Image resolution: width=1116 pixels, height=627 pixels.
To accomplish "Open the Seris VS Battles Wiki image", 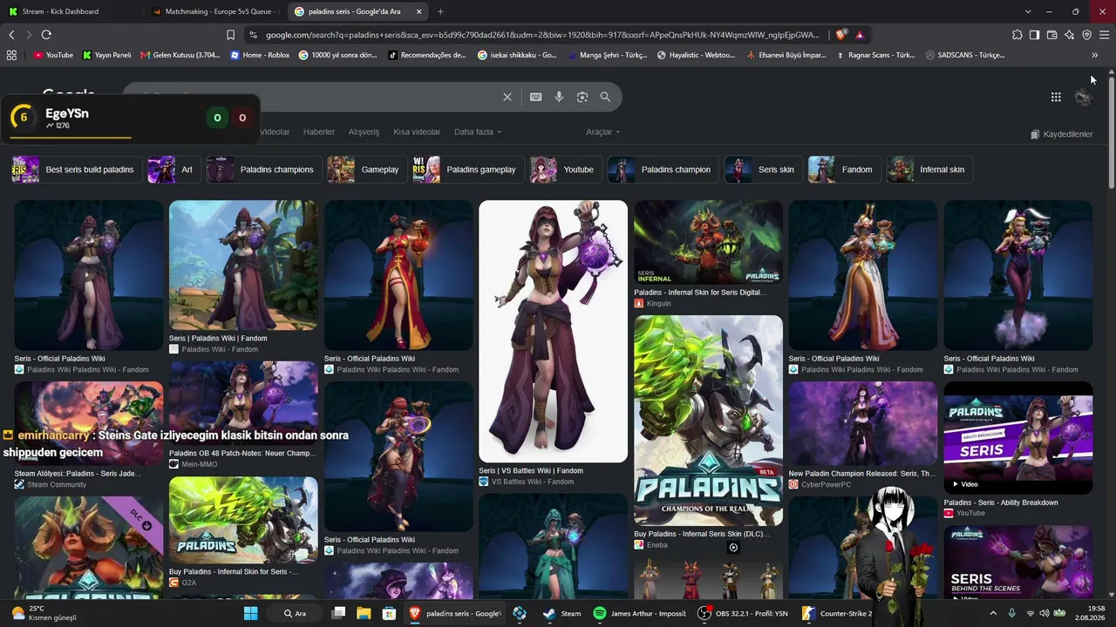I will click(x=553, y=332).
